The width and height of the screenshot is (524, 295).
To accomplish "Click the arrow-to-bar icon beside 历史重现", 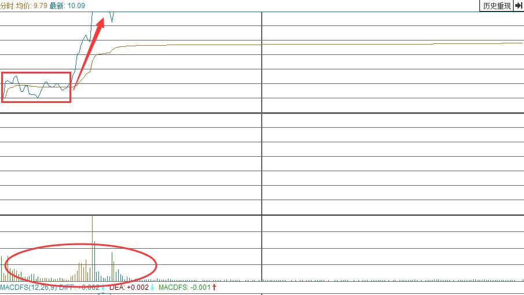I will pos(519,6).
